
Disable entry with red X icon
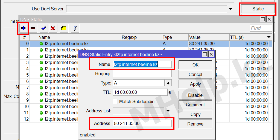53,28
